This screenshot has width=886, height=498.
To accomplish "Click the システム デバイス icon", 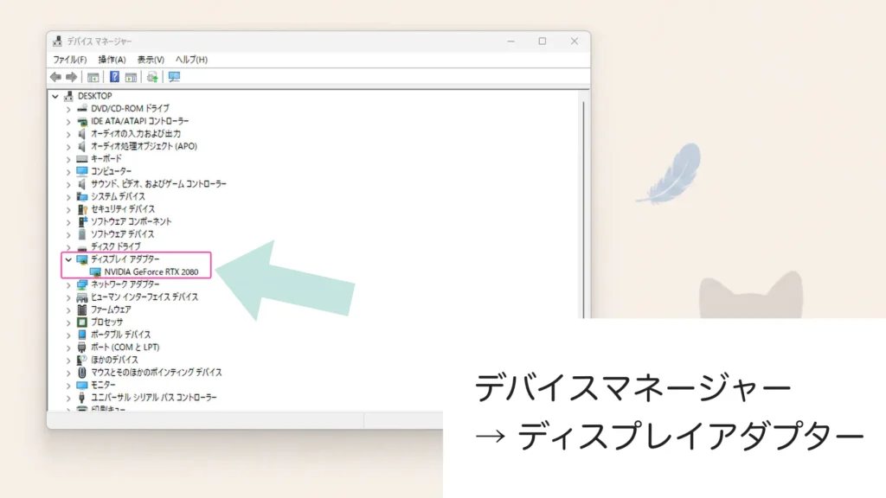I will pyautogui.click(x=82, y=196).
